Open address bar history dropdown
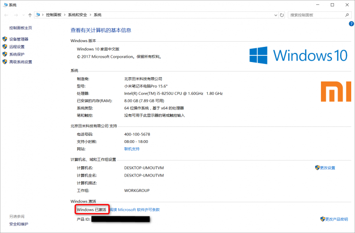This screenshot has width=355, height=233. (275, 15)
